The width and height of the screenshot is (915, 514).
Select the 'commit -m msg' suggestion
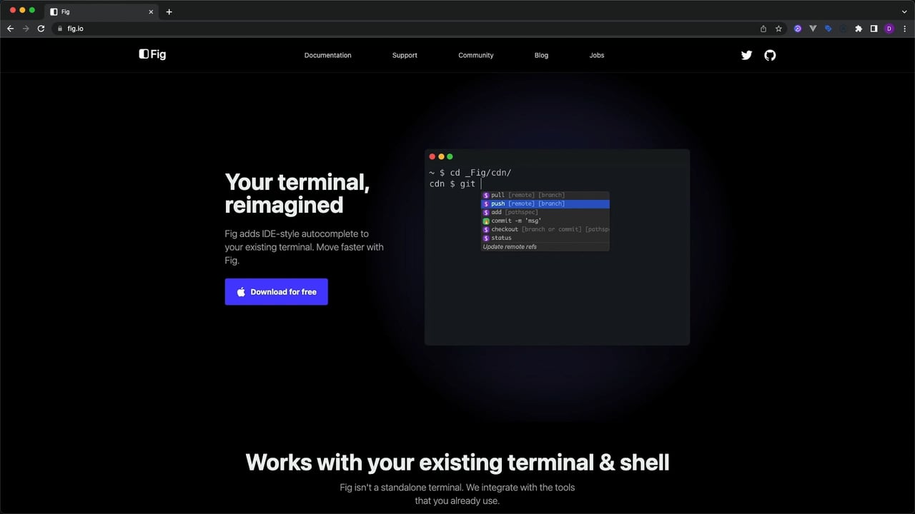point(545,221)
